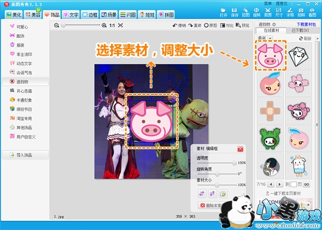Open the 拼图 tab

(166, 15)
